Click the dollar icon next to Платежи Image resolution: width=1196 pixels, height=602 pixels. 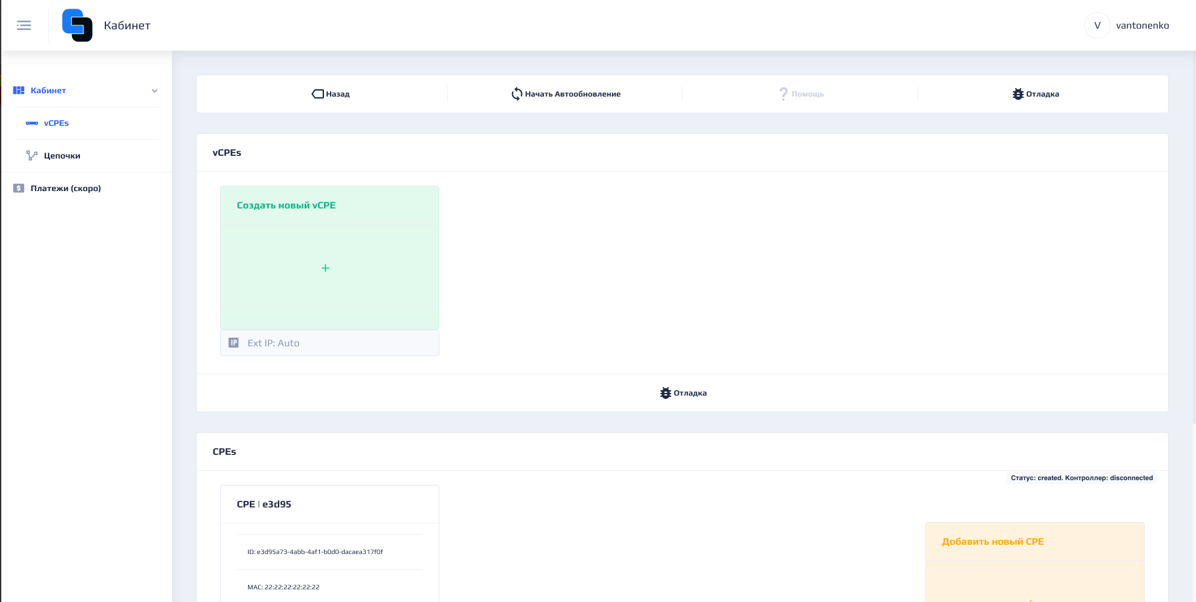coord(19,188)
